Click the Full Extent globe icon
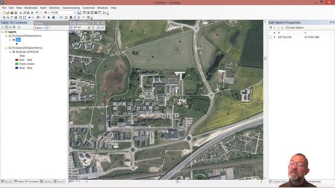This screenshot has height=188, width=335. click(16, 17)
